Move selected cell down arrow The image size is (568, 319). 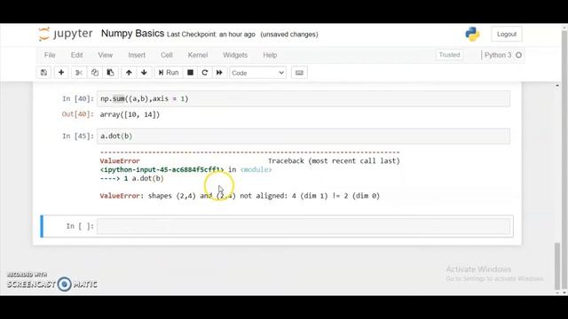coord(144,73)
